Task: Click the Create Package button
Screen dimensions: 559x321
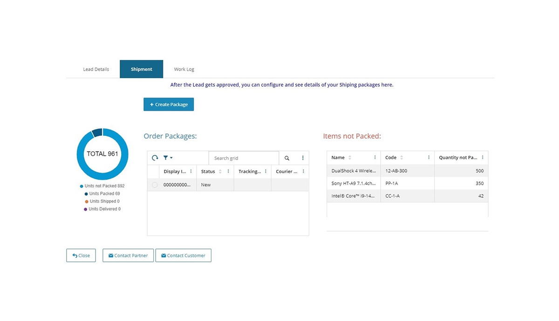Action: pyautogui.click(x=169, y=105)
